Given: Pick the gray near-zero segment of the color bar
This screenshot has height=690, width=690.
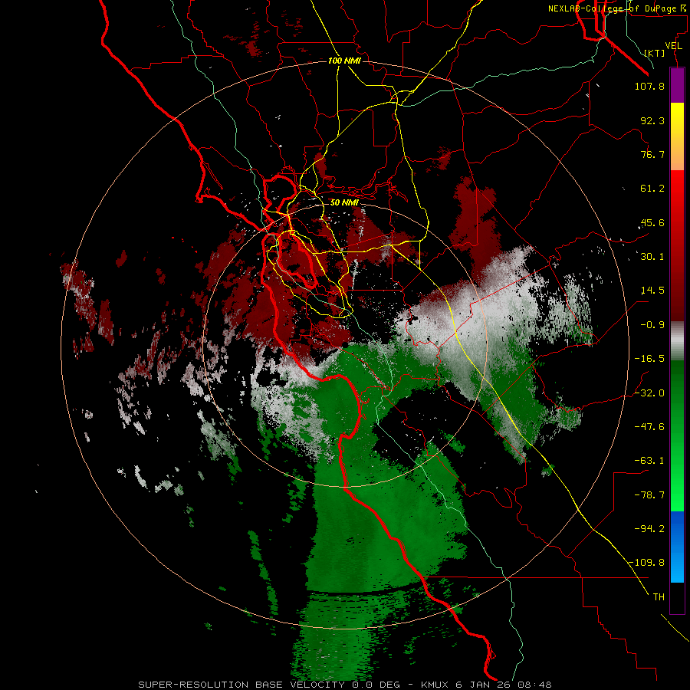Looking at the screenshot, I should tap(677, 341).
